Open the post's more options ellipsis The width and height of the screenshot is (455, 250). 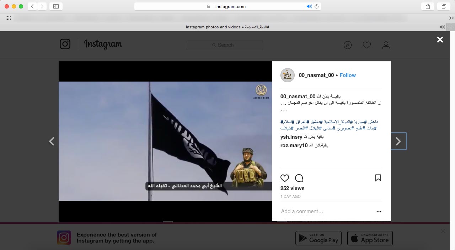379,212
